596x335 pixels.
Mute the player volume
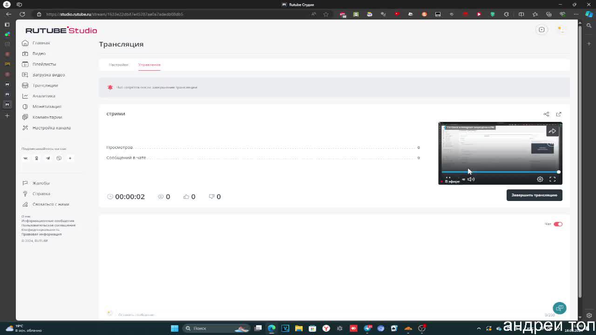click(x=471, y=179)
